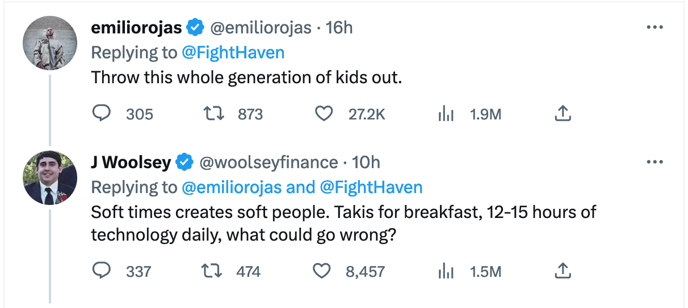The height and width of the screenshot is (308, 688).
Task: Like J Woolsey's tweet
Action: click(322, 271)
